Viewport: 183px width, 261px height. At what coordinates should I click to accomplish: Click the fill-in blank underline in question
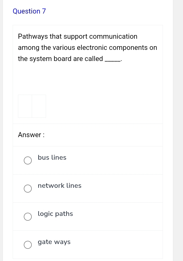coord(113,60)
